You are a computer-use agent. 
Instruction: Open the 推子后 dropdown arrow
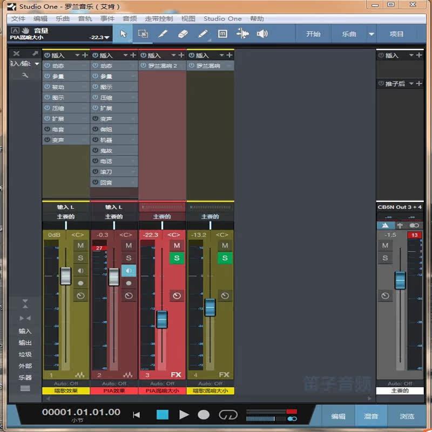click(411, 83)
